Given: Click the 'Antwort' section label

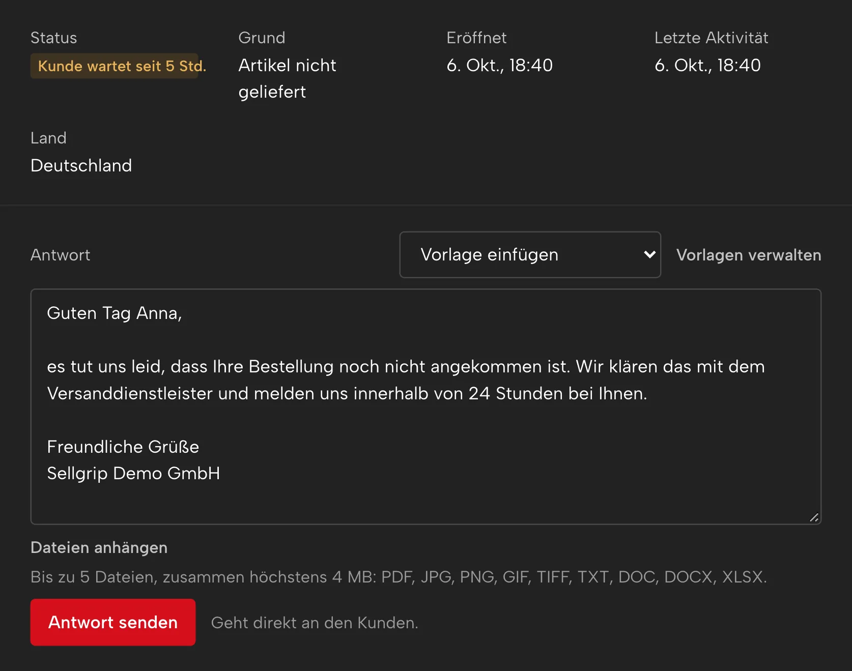Looking at the screenshot, I should pos(60,255).
